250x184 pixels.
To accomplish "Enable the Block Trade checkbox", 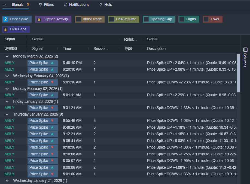I will [78, 19].
